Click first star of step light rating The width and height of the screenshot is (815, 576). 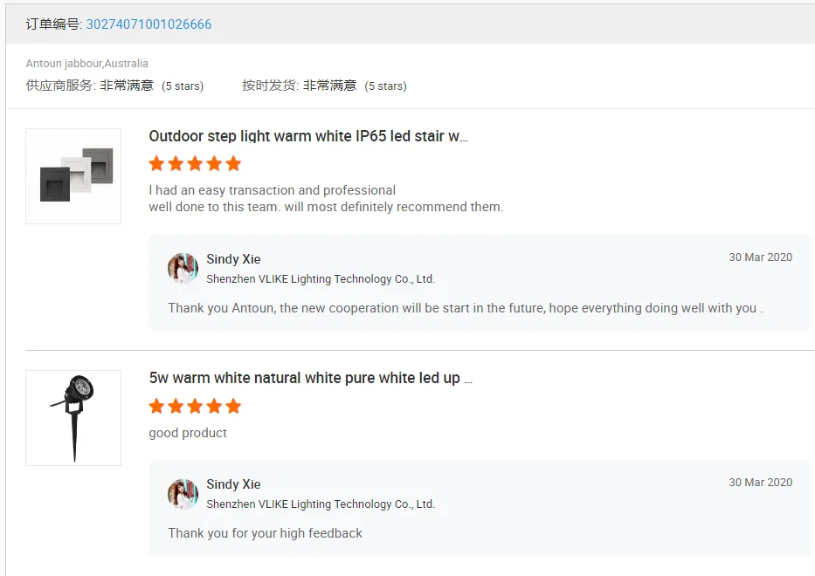coord(157,163)
